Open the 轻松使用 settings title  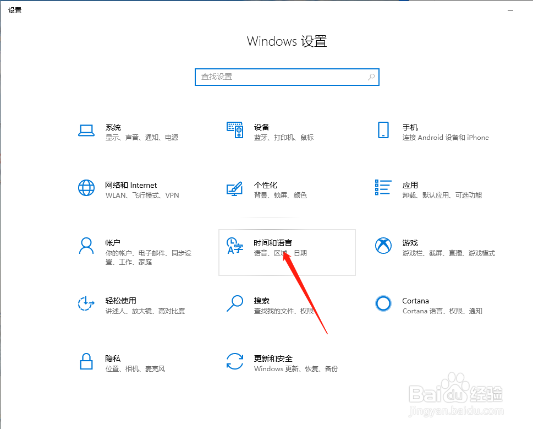(120, 301)
